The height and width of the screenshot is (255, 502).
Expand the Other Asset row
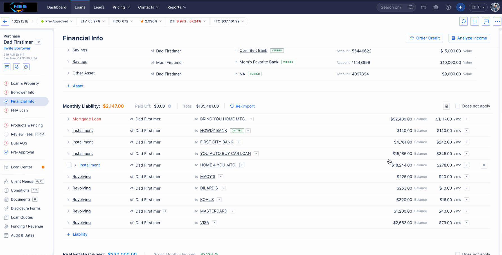click(68, 73)
